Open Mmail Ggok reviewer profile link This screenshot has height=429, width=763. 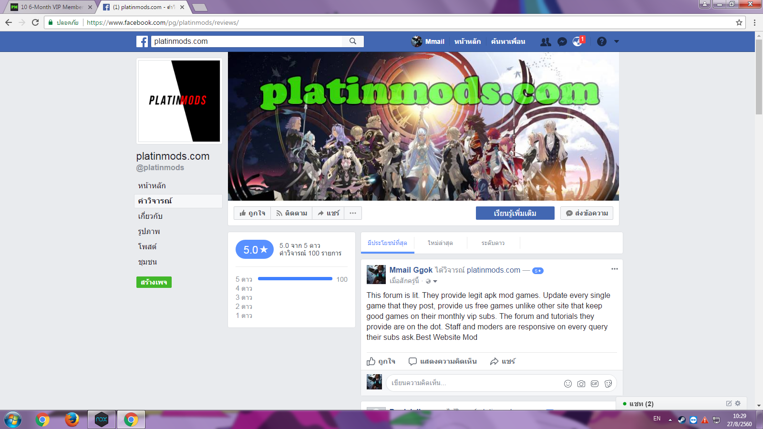[x=411, y=270]
